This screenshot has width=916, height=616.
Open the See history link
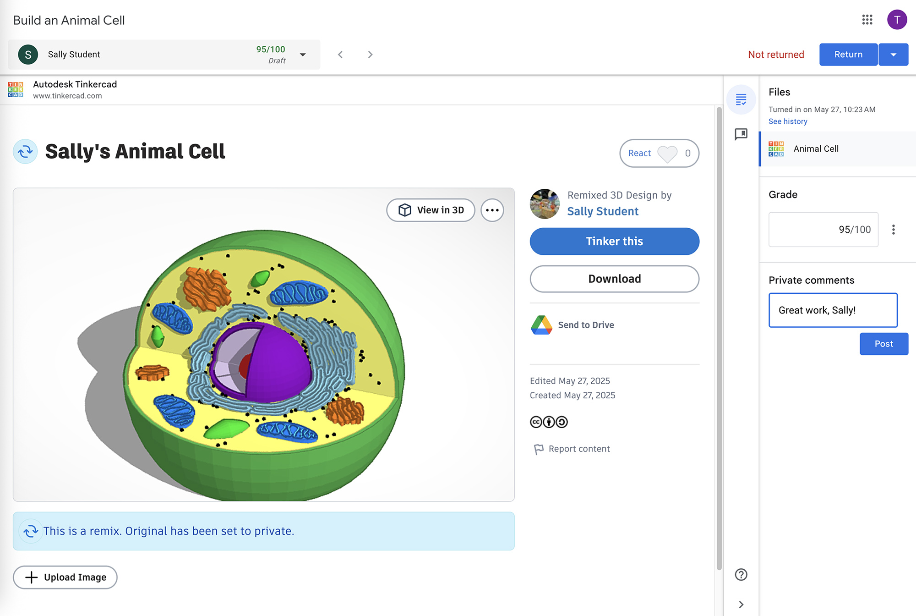788,121
